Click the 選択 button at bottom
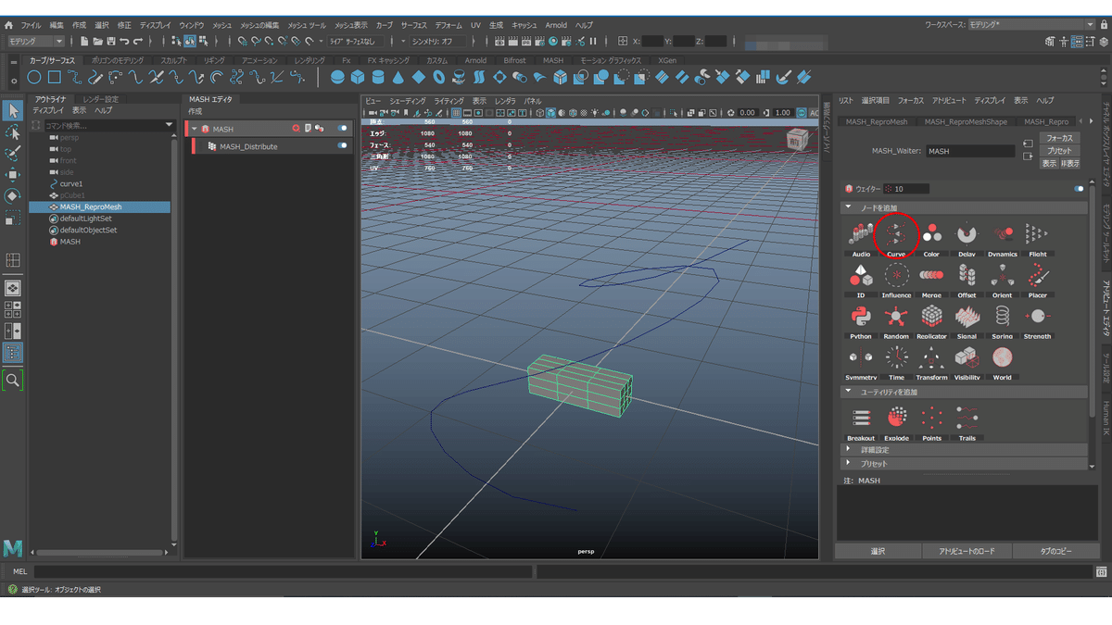 pos(878,551)
